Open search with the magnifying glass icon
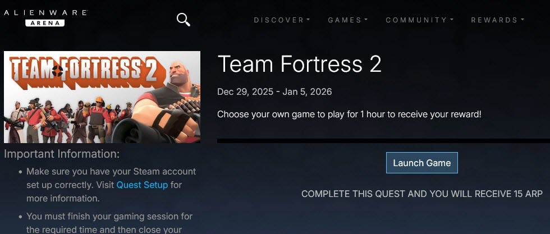Screen dimensions: 550x234 (x=183, y=20)
